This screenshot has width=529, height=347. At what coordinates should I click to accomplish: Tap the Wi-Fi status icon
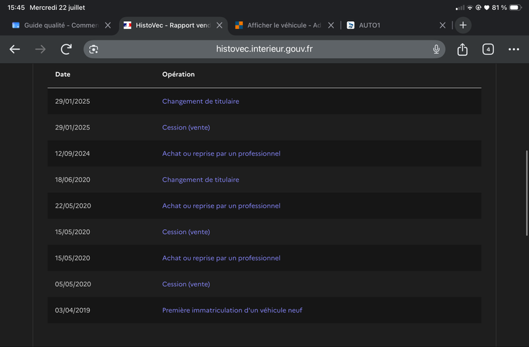pyautogui.click(x=469, y=7)
